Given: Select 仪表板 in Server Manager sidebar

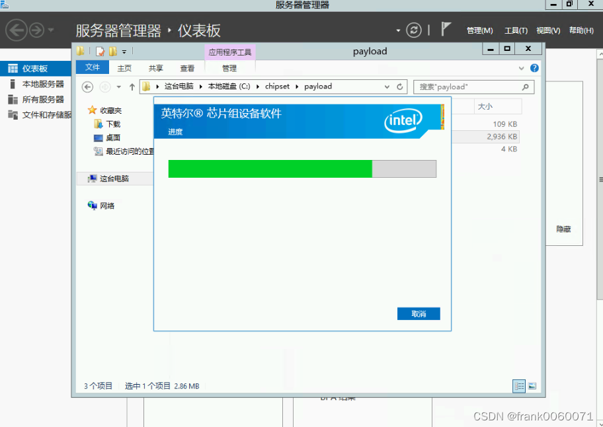Looking at the screenshot, I should [x=36, y=68].
